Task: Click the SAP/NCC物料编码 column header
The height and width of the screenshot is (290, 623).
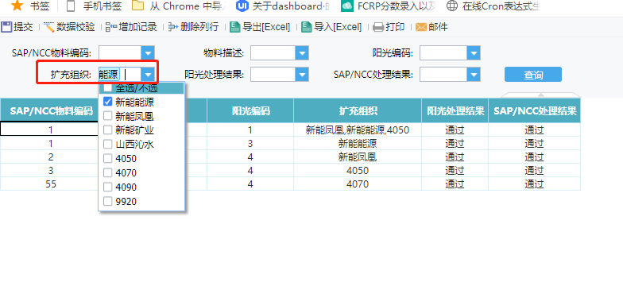Action: (x=51, y=111)
